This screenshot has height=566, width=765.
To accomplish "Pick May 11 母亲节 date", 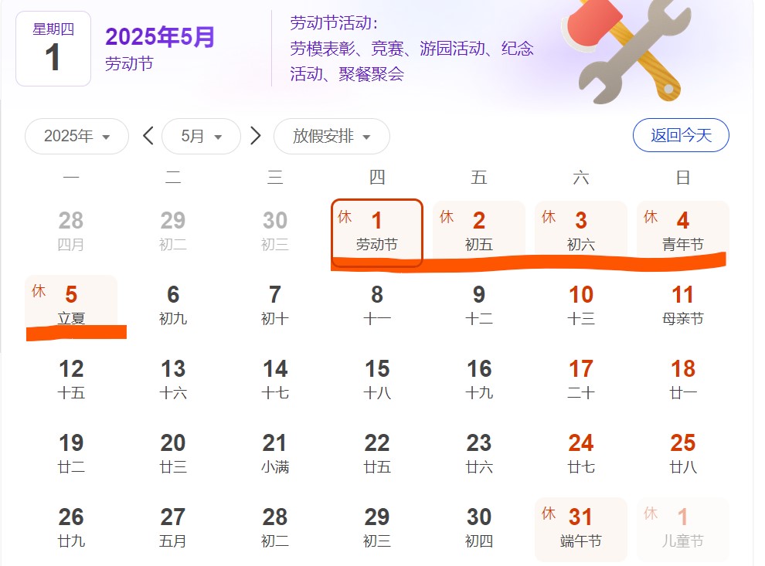I will pyautogui.click(x=682, y=304).
